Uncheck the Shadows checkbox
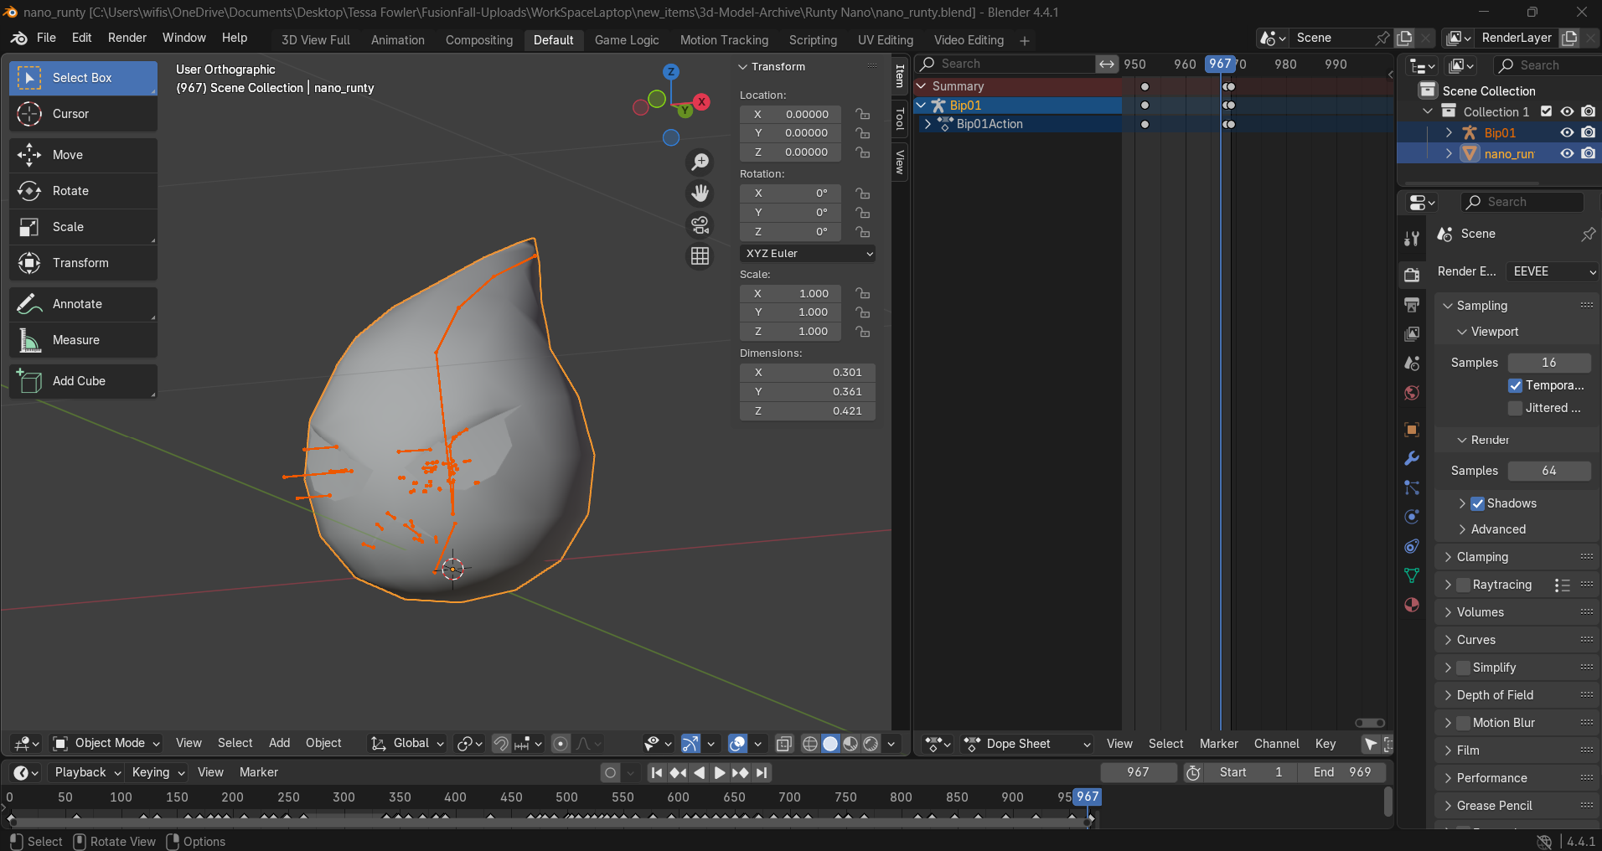Image resolution: width=1602 pixels, height=851 pixels. [x=1478, y=503]
